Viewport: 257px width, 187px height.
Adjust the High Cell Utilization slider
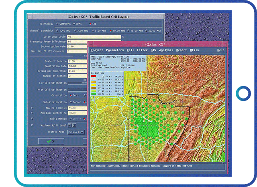coord(78,90)
